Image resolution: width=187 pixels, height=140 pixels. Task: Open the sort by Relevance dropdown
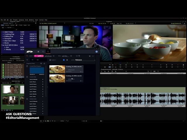(85, 60)
